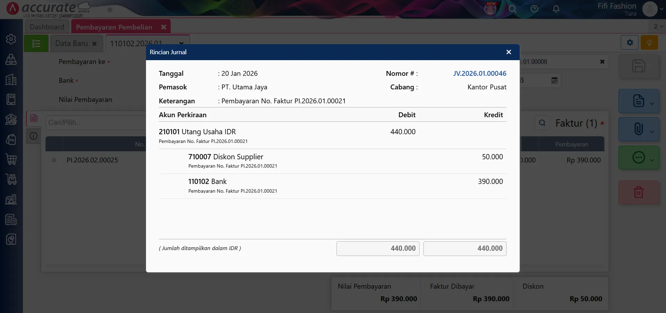Click the notification bell icon
666x313 pixels.
pyautogui.click(x=556, y=9)
